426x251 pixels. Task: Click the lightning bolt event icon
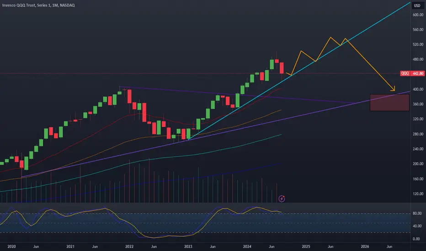point(282,199)
